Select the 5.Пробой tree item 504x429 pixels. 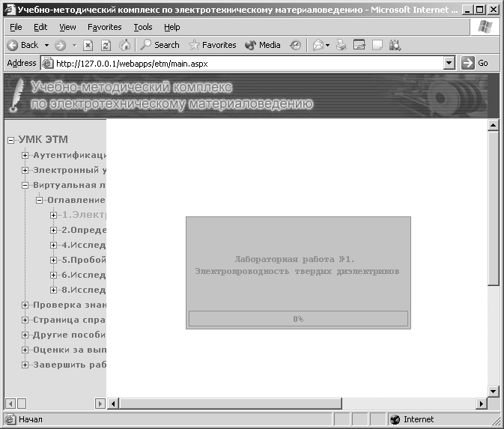(x=84, y=260)
